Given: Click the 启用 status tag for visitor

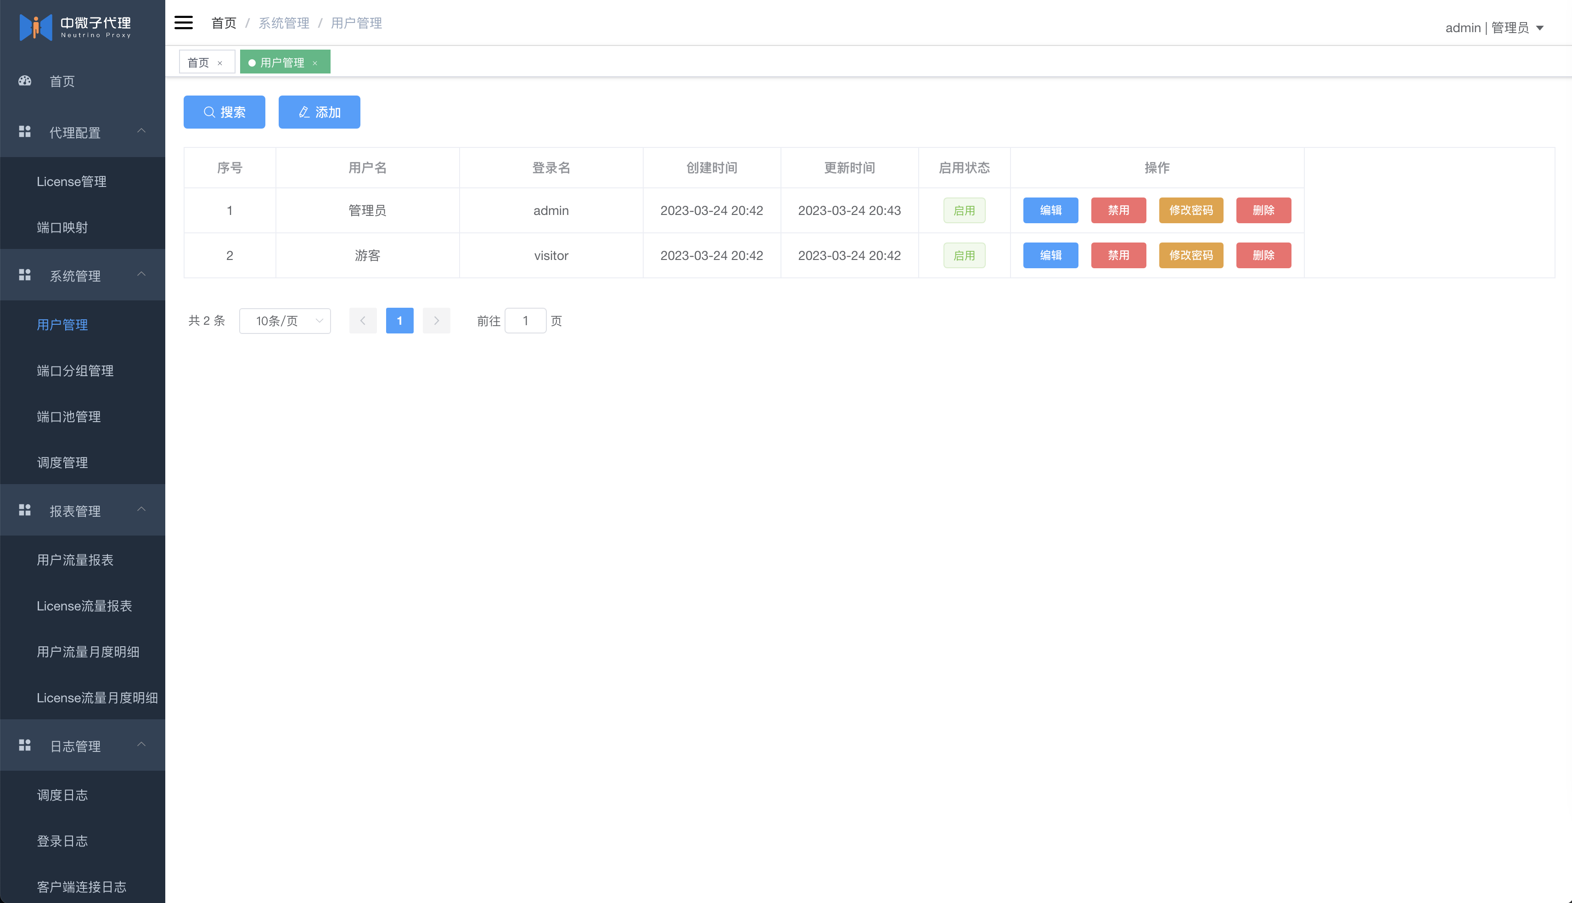Looking at the screenshot, I should tap(964, 255).
